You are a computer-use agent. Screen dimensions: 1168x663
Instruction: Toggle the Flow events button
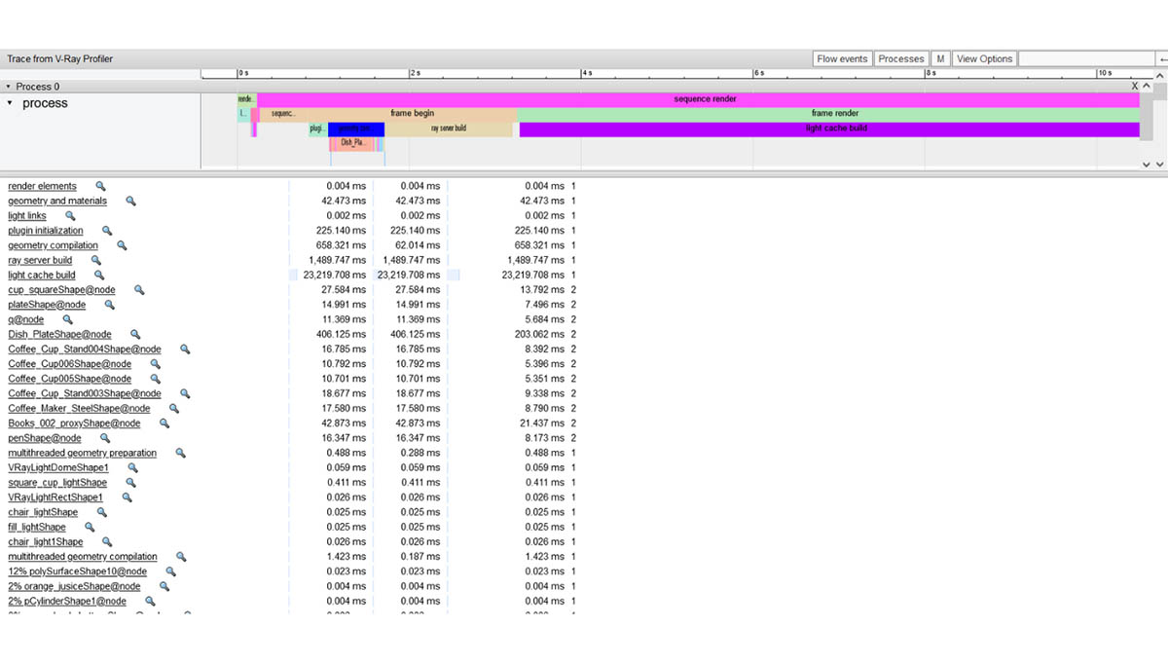click(x=841, y=58)
